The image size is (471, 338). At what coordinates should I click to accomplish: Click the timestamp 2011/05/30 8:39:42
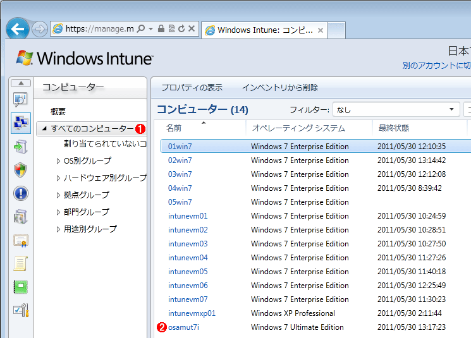[410, 188]
